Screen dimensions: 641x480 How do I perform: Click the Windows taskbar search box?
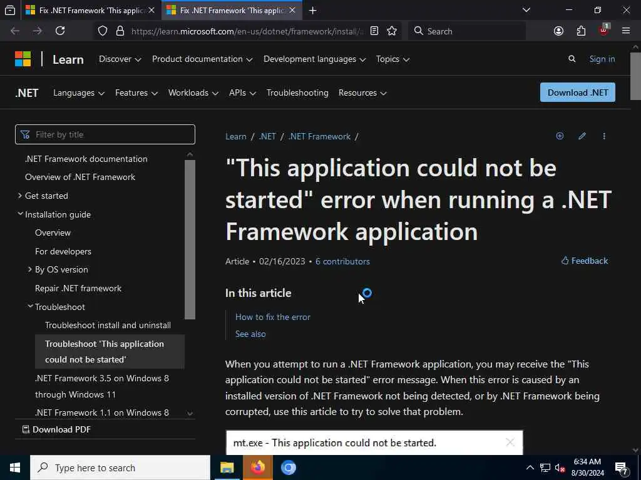tap(120, 467)
